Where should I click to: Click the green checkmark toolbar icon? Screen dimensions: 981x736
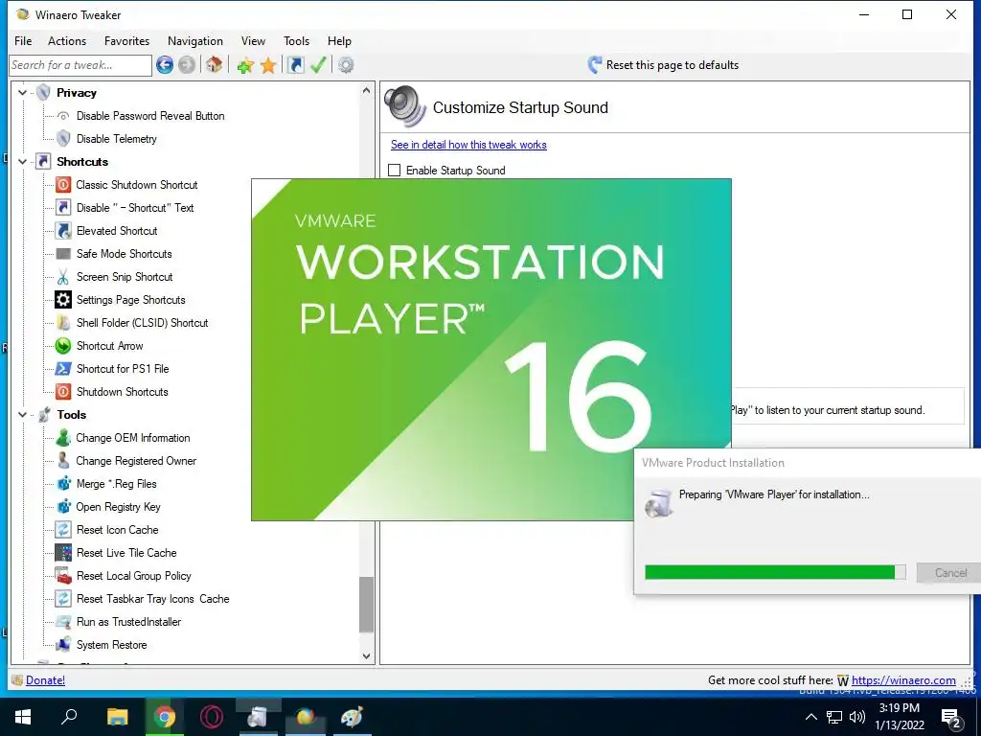click(x=318, y=65)
